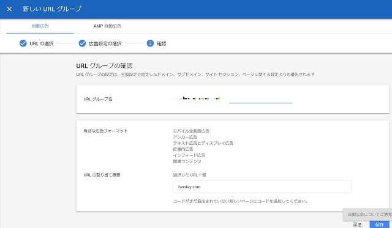This screenshot has width=392, height=228.
Task: Save the URL group with 保存
Action: 379,224
